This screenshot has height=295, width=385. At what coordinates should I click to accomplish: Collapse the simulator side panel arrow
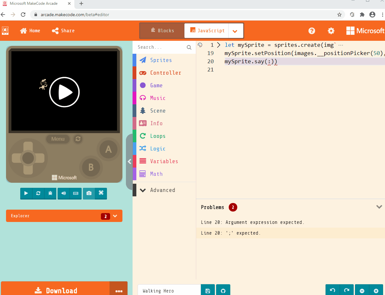pos(129,162)
